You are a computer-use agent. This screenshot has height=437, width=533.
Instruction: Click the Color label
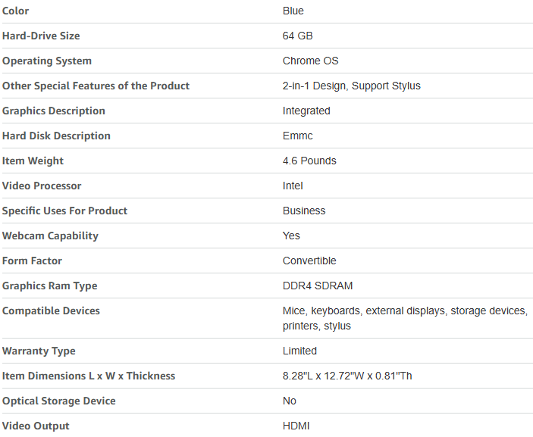(x=15, y=11)
